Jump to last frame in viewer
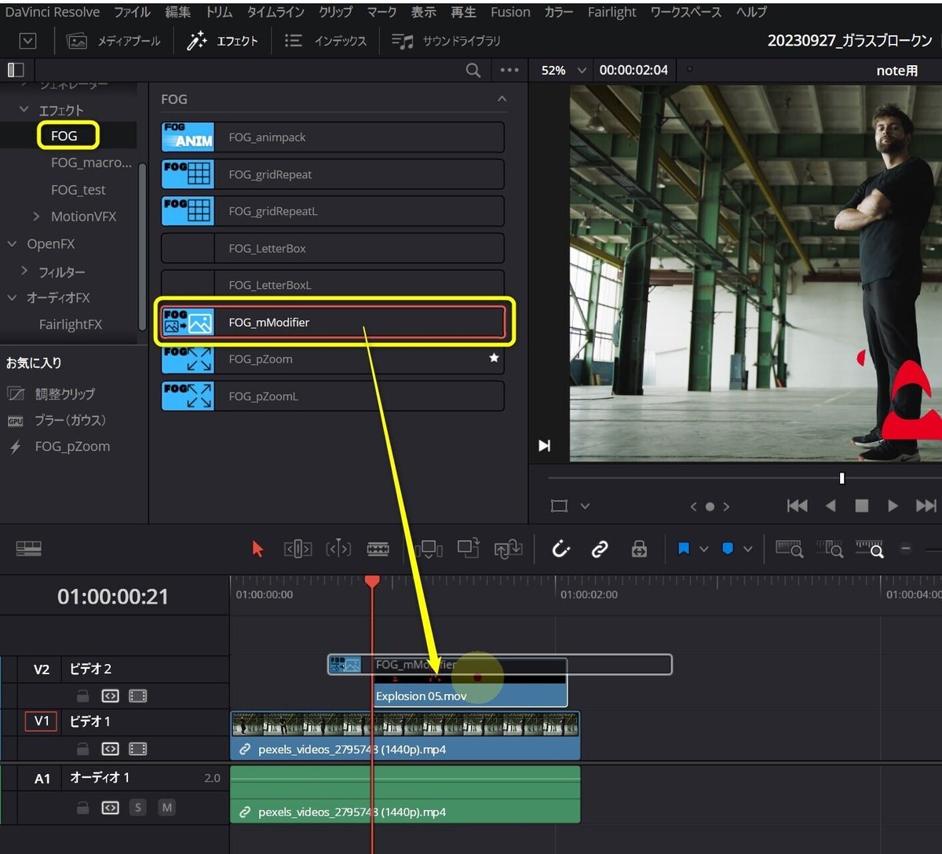 [926, 506]
